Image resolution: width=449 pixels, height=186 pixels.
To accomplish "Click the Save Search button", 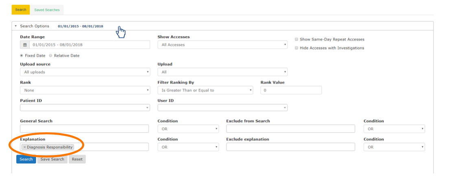I will (52, 159).
